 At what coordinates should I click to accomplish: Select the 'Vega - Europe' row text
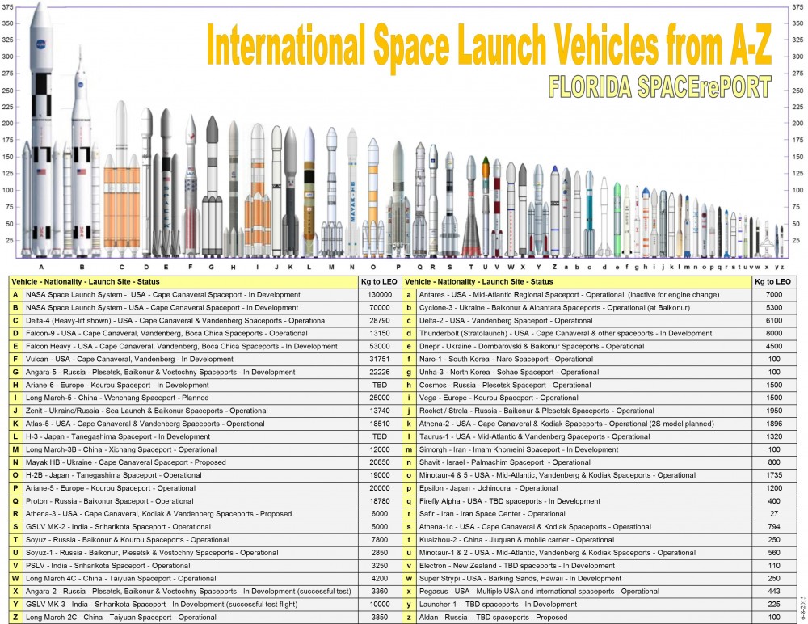point(499,398)
